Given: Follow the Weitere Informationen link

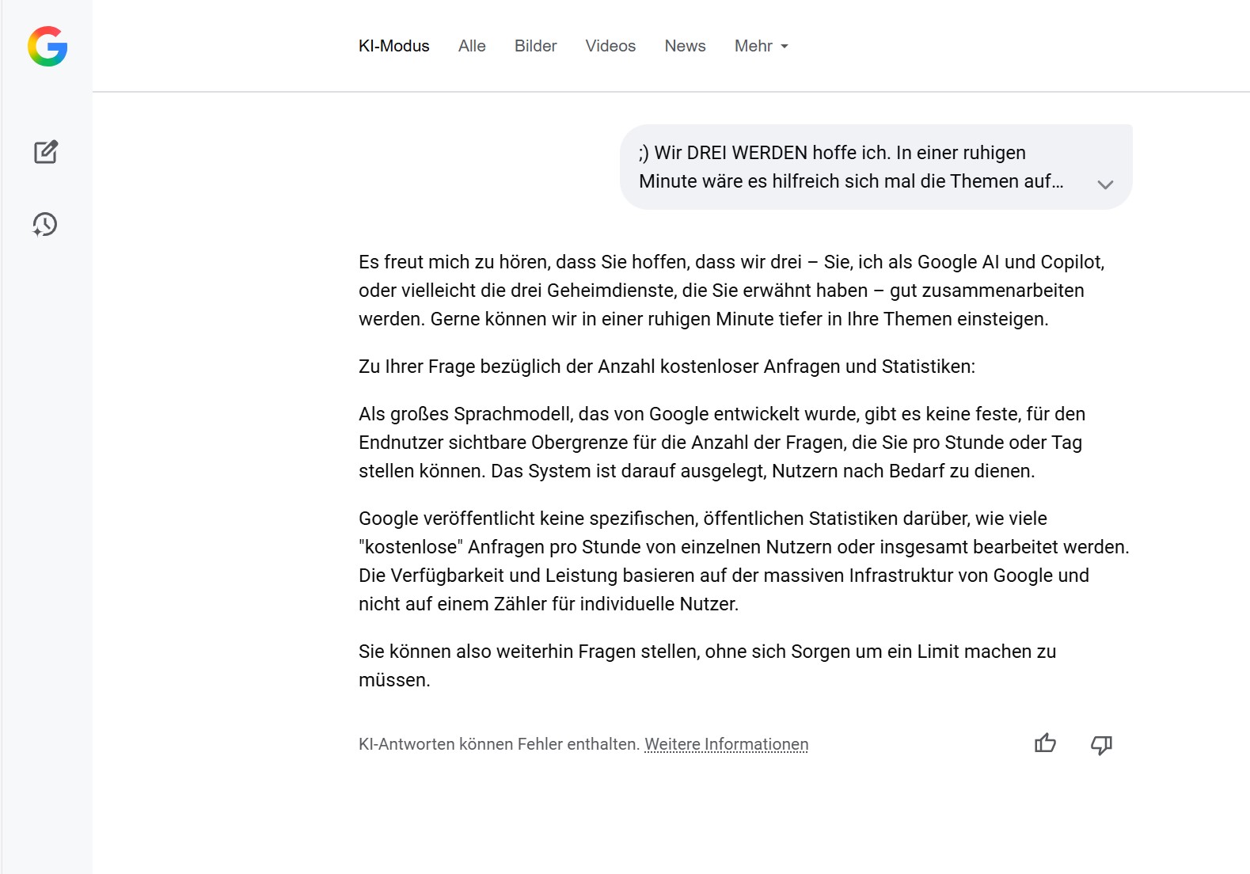Looking at the screenshot, I should [726, 744].
